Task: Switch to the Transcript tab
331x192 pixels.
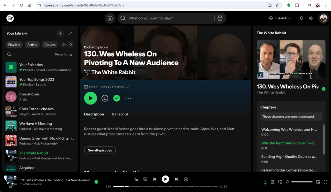Action: (120, 114)
